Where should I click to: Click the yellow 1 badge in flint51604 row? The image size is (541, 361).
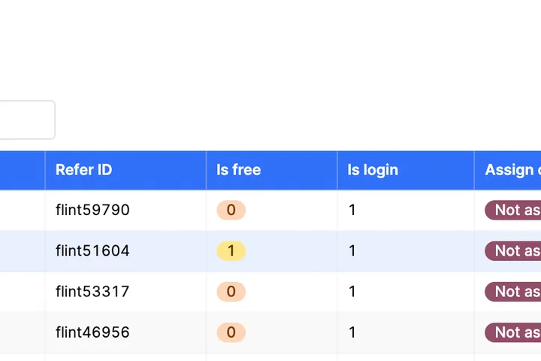pyautogui.click(x=231, y=250)
